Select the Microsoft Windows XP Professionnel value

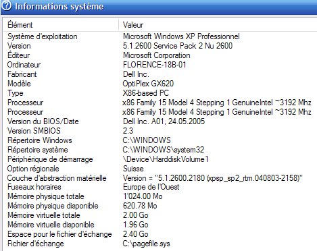pos(181,36)
